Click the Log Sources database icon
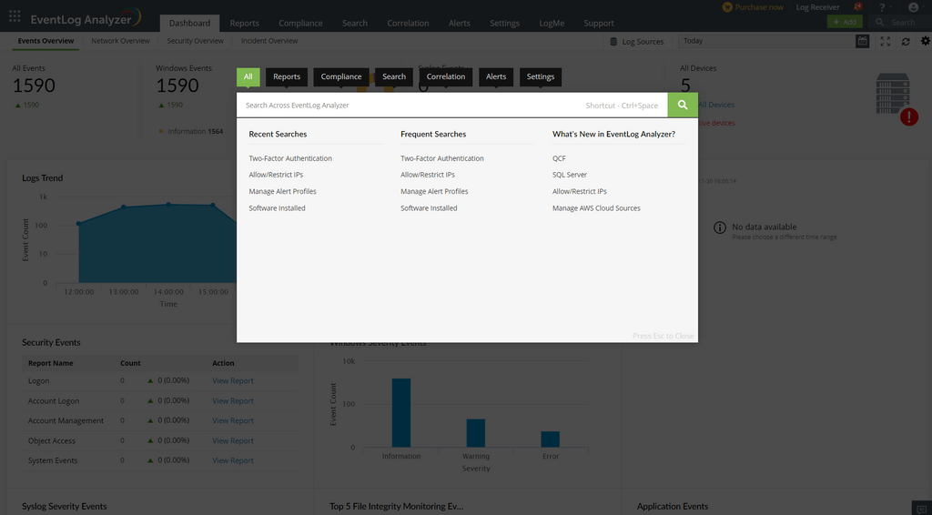 613,42
